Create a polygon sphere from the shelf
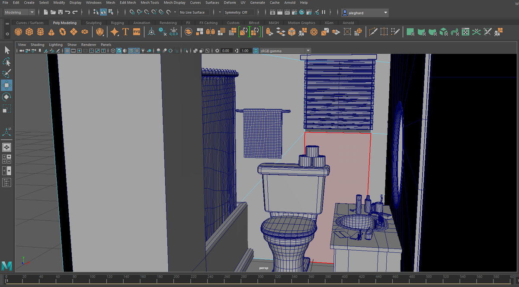Viewport: 519px width, 287px height. pyautogui.click(x=18, y=32)
